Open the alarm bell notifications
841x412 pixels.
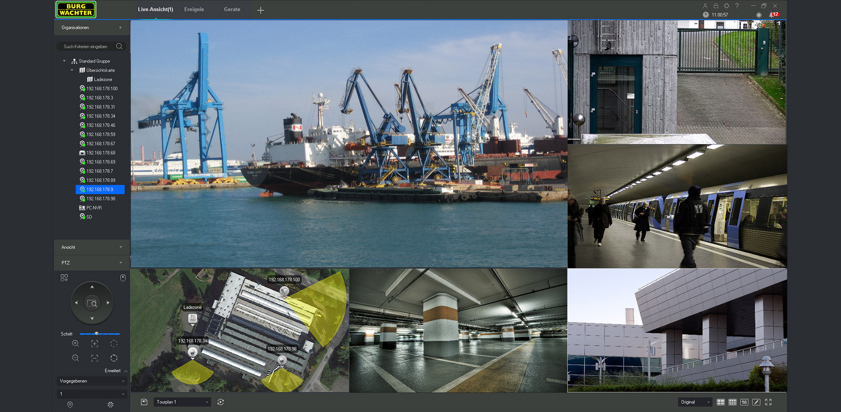tap(772, 15)
